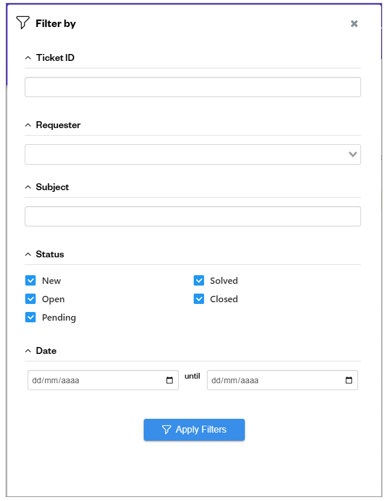The height and width of the screenshot is (501, 388).
Task: Deselect the Solved status checkbox
Action: [x=199, y=280]
